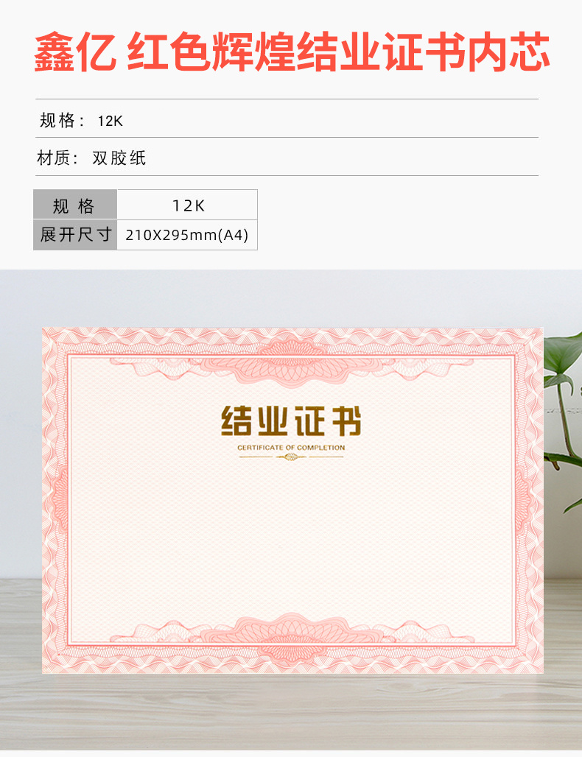This screenshot has width=582, height=757.
Task: Click the CERTIFICATE OF COMPLETION subtitle text
Action: [x=291, y=448]
